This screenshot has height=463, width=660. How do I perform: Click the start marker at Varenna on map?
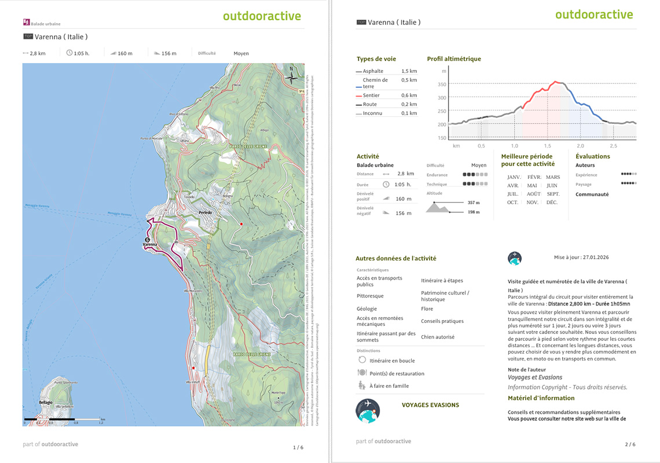(x=147, y=240)
